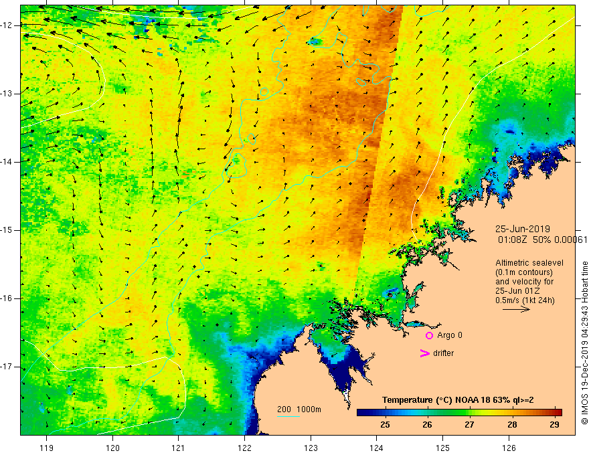This screenshot has height=455, width=589.
Task: Click the 'Temperature (°C) NOAA 18 63% ql>=2' title
Action: [x=458, y=400]
